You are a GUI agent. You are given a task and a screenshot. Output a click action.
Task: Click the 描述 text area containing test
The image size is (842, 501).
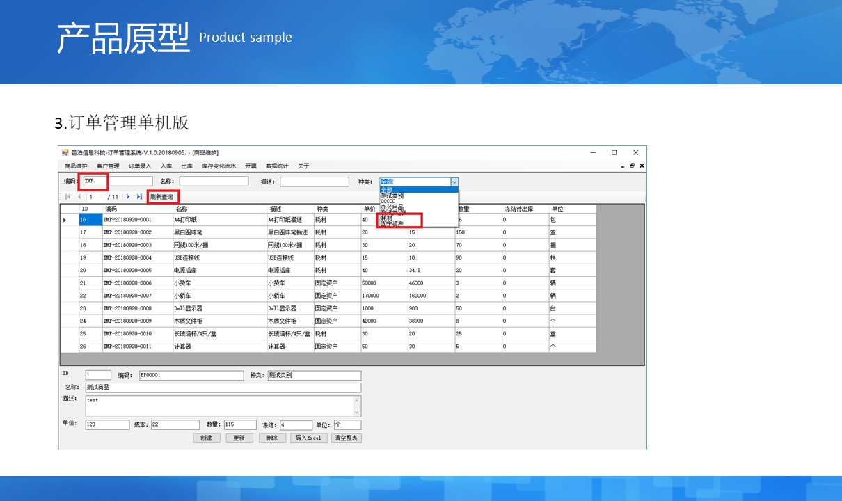[223, 406]
